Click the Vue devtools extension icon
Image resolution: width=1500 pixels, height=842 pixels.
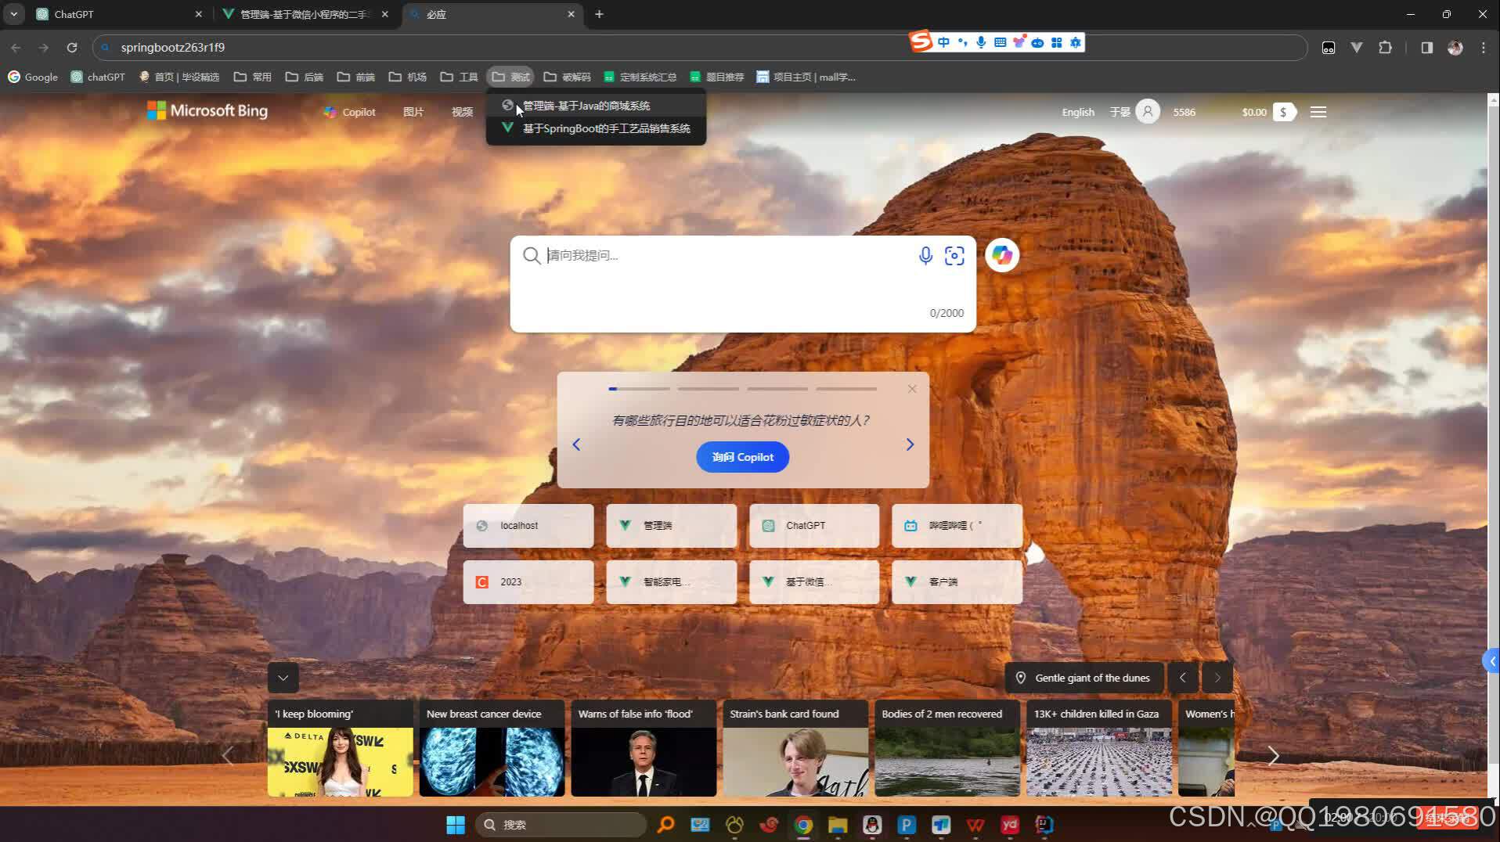[x=1357, y=48]
